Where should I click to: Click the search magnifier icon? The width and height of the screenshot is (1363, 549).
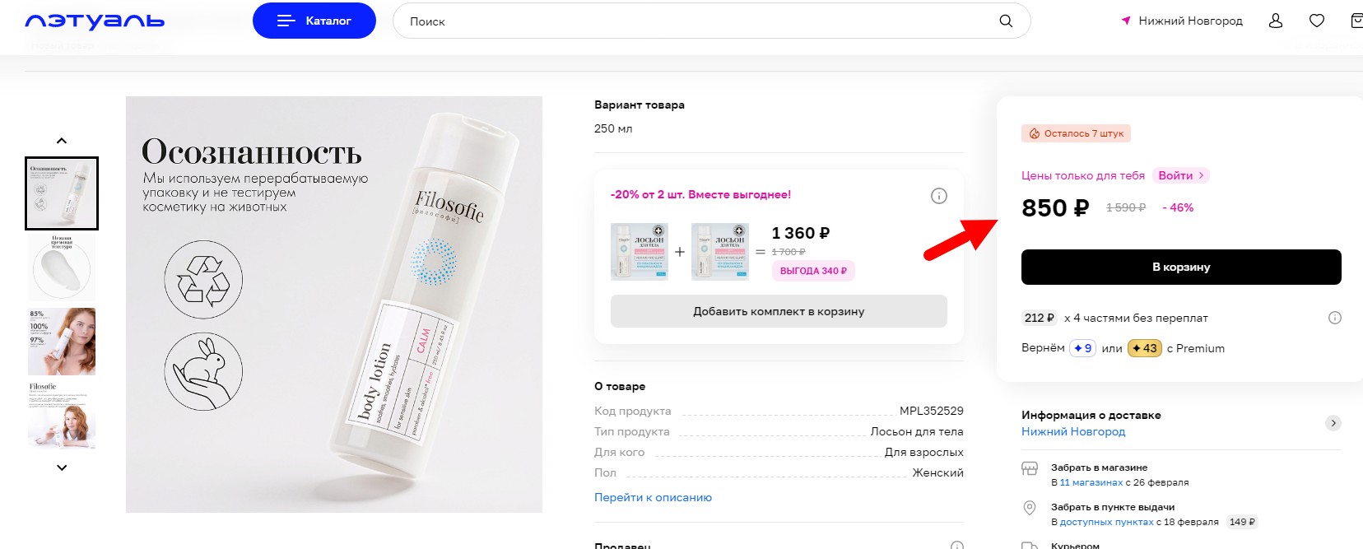click(1006, 21)
